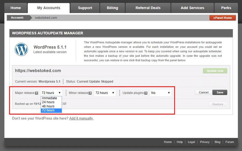Screen dimensions: 242x151
Task: Open the footer Help link
Action: click(180, 142)
